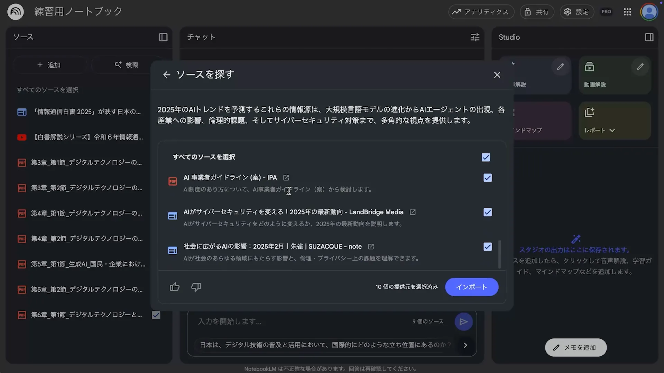
Task: Uncheck すべてのソースを選択 in the dialog
Action: tap(486, 157)
